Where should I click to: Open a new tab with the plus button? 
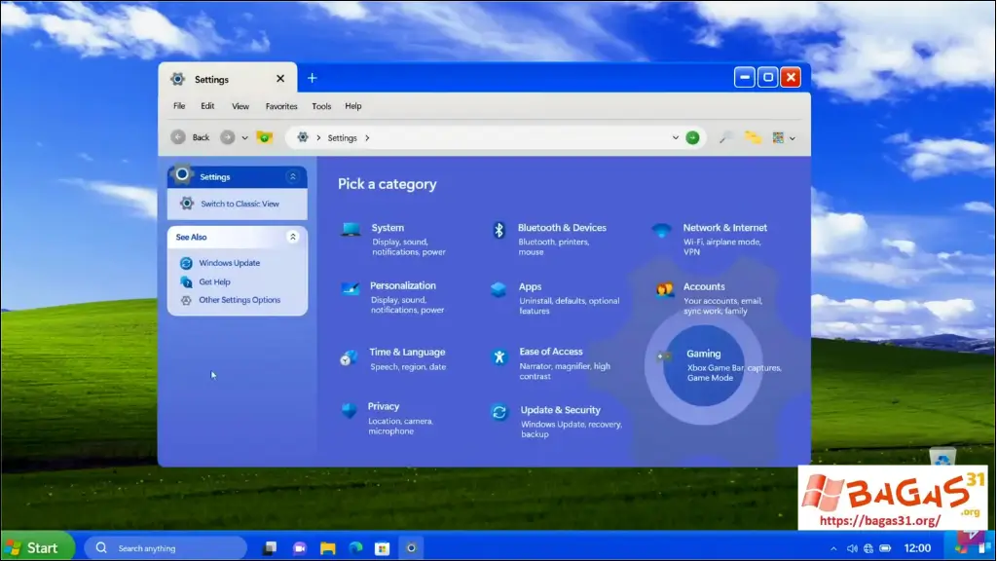[x=312, y=78]
